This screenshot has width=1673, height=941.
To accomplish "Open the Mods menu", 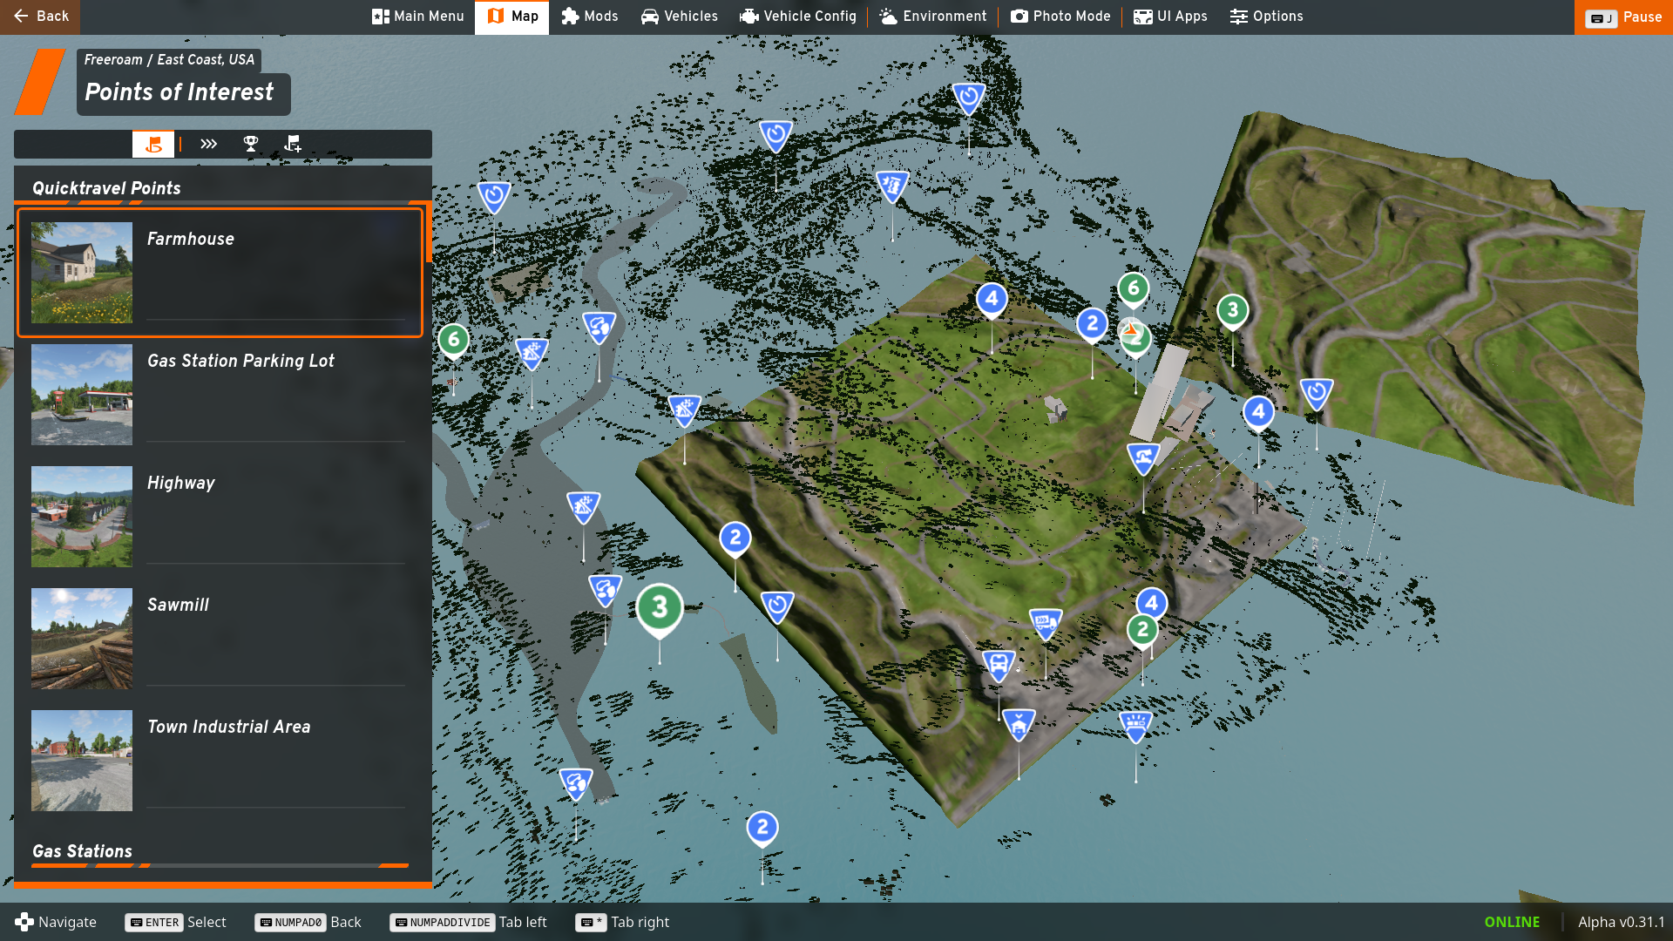I will [590, 17].
